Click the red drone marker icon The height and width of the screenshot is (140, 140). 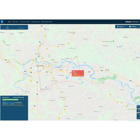click(70, 73)
